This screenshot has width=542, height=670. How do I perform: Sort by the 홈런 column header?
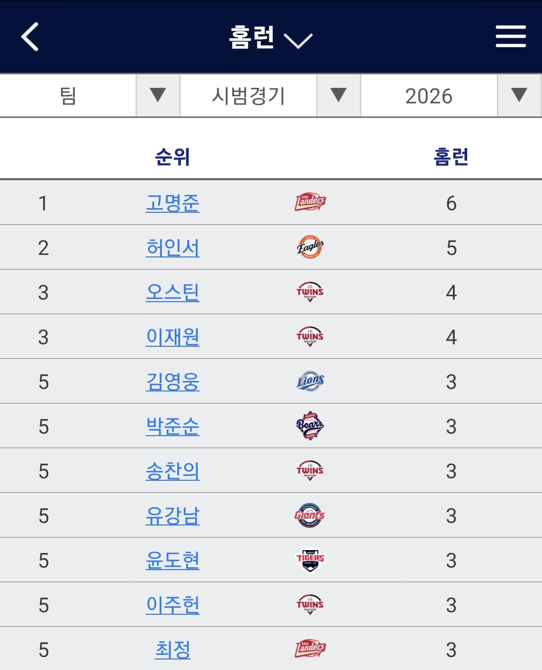coord(451,157)
